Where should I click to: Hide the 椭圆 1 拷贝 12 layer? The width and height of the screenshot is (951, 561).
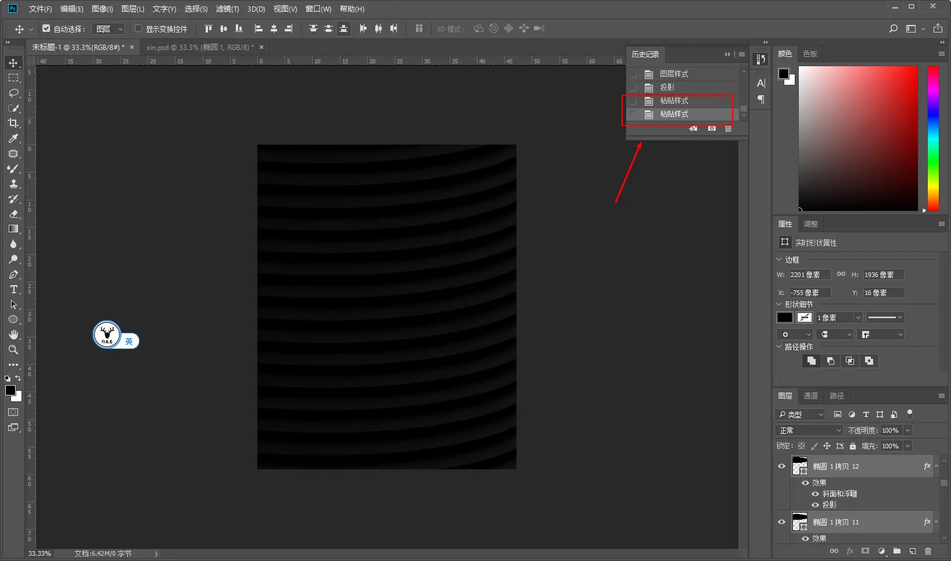[781, 466]
